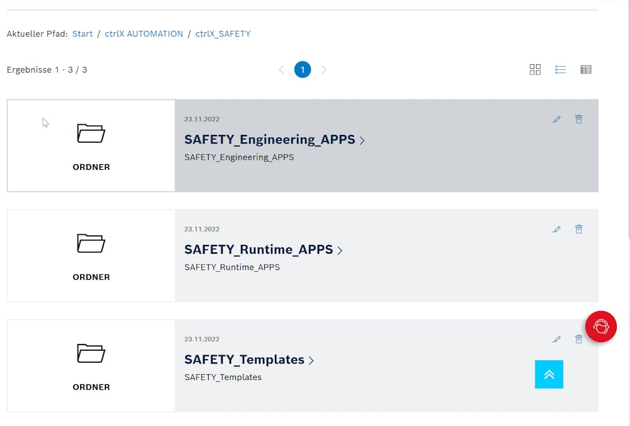Edit the SAFETY_Templates folder

556,340
